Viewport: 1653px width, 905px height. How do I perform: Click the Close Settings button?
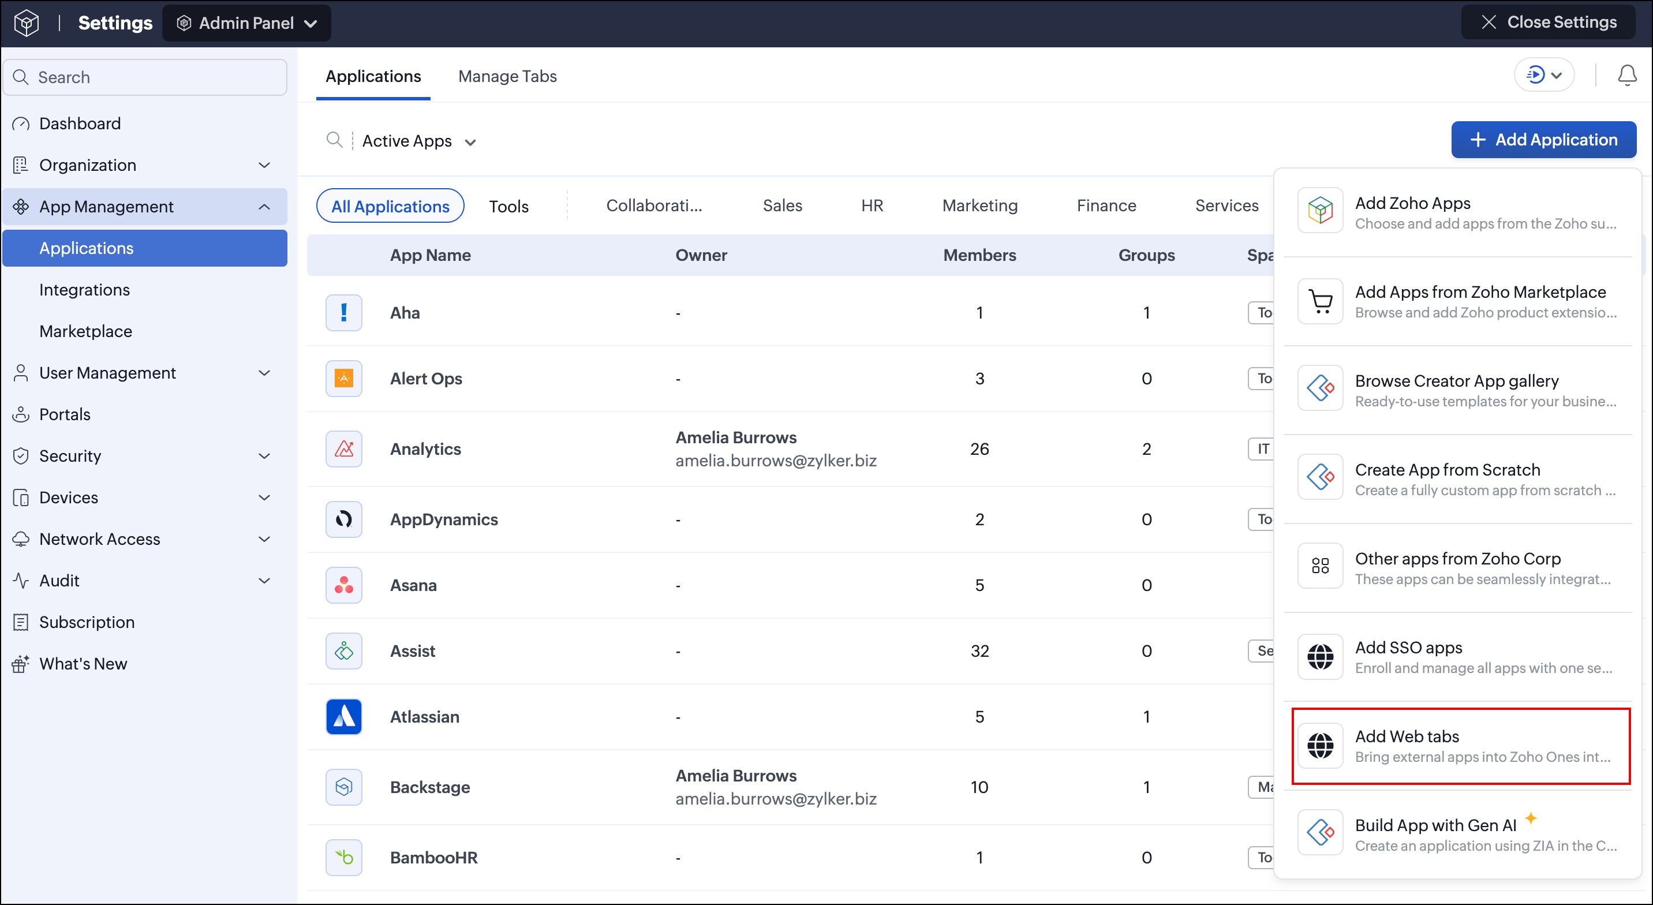point(1548,22)
